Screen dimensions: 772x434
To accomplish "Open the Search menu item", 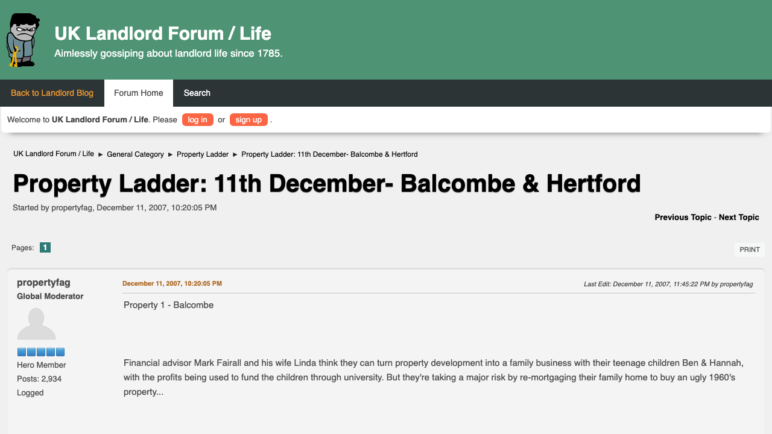I will point(197,93).
